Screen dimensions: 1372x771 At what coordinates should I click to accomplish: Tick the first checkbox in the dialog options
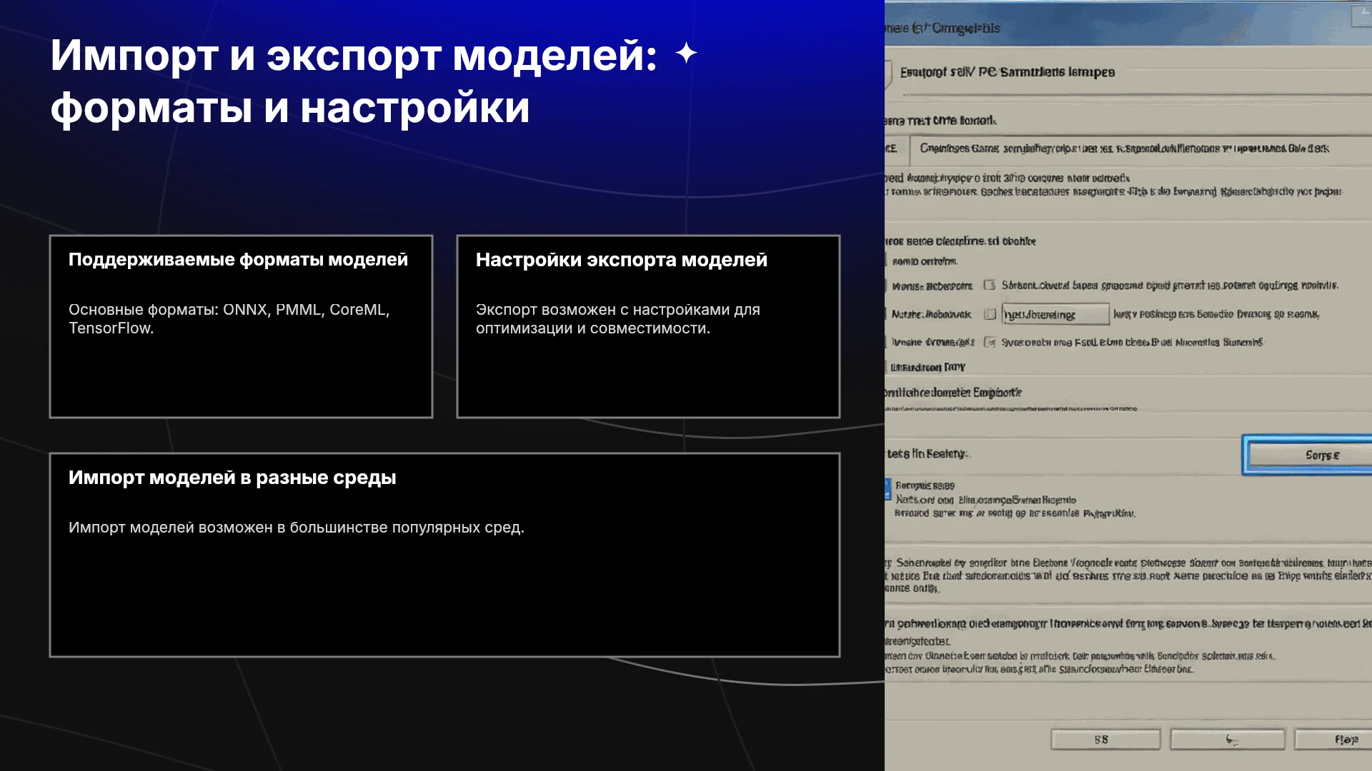tap(990, 285)
